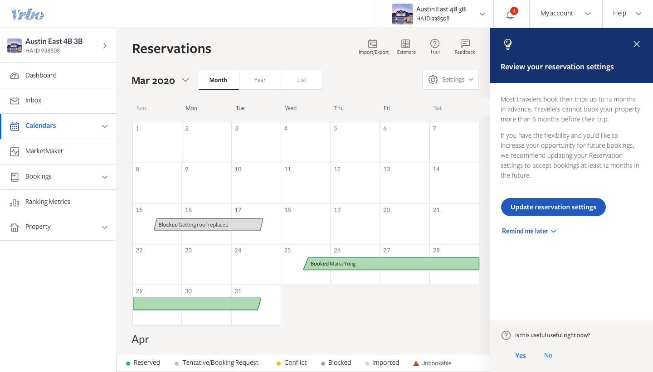The height and width of the screenshot is (372, 653).
Task: Click the question mark icon by useful prompt
Action: click(506, 335)
